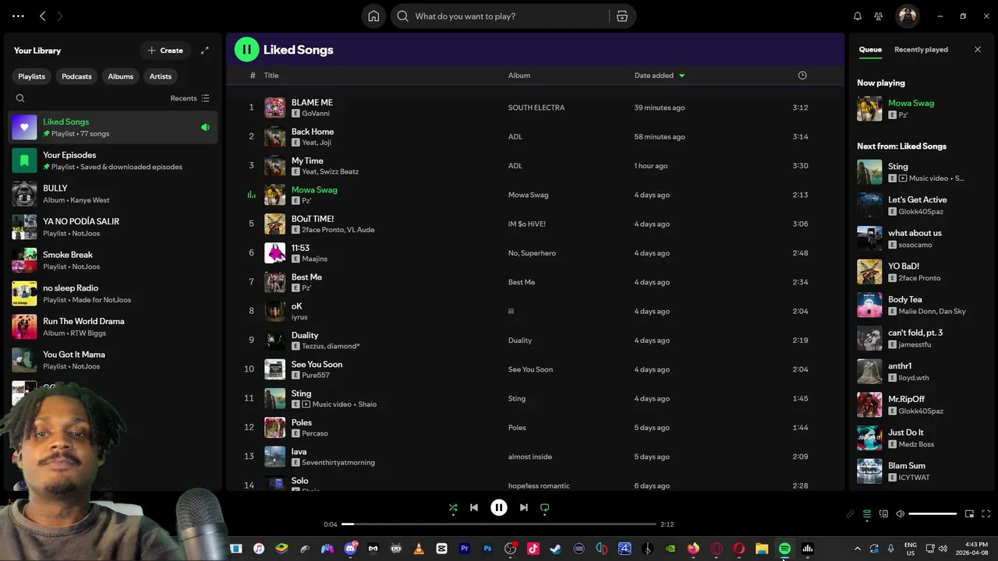Open artist link Swizz Beatz

click(x=341, y=171)
